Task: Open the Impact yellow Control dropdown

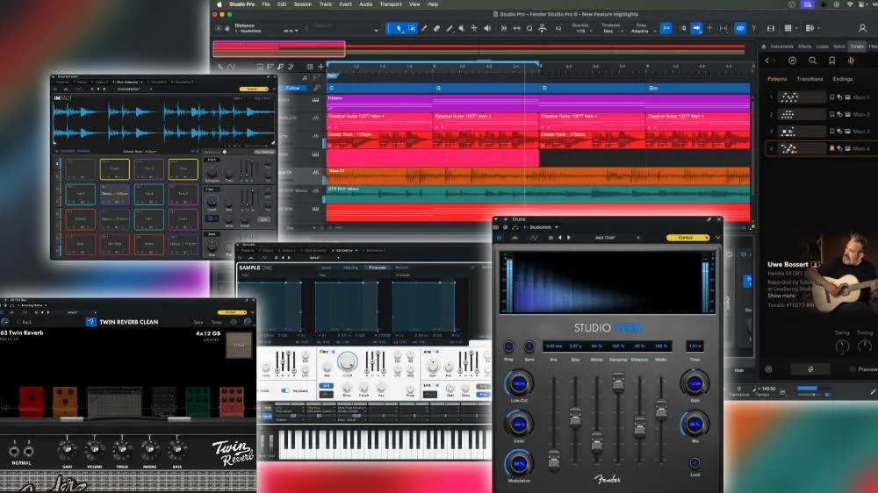Action: (254, 89)
